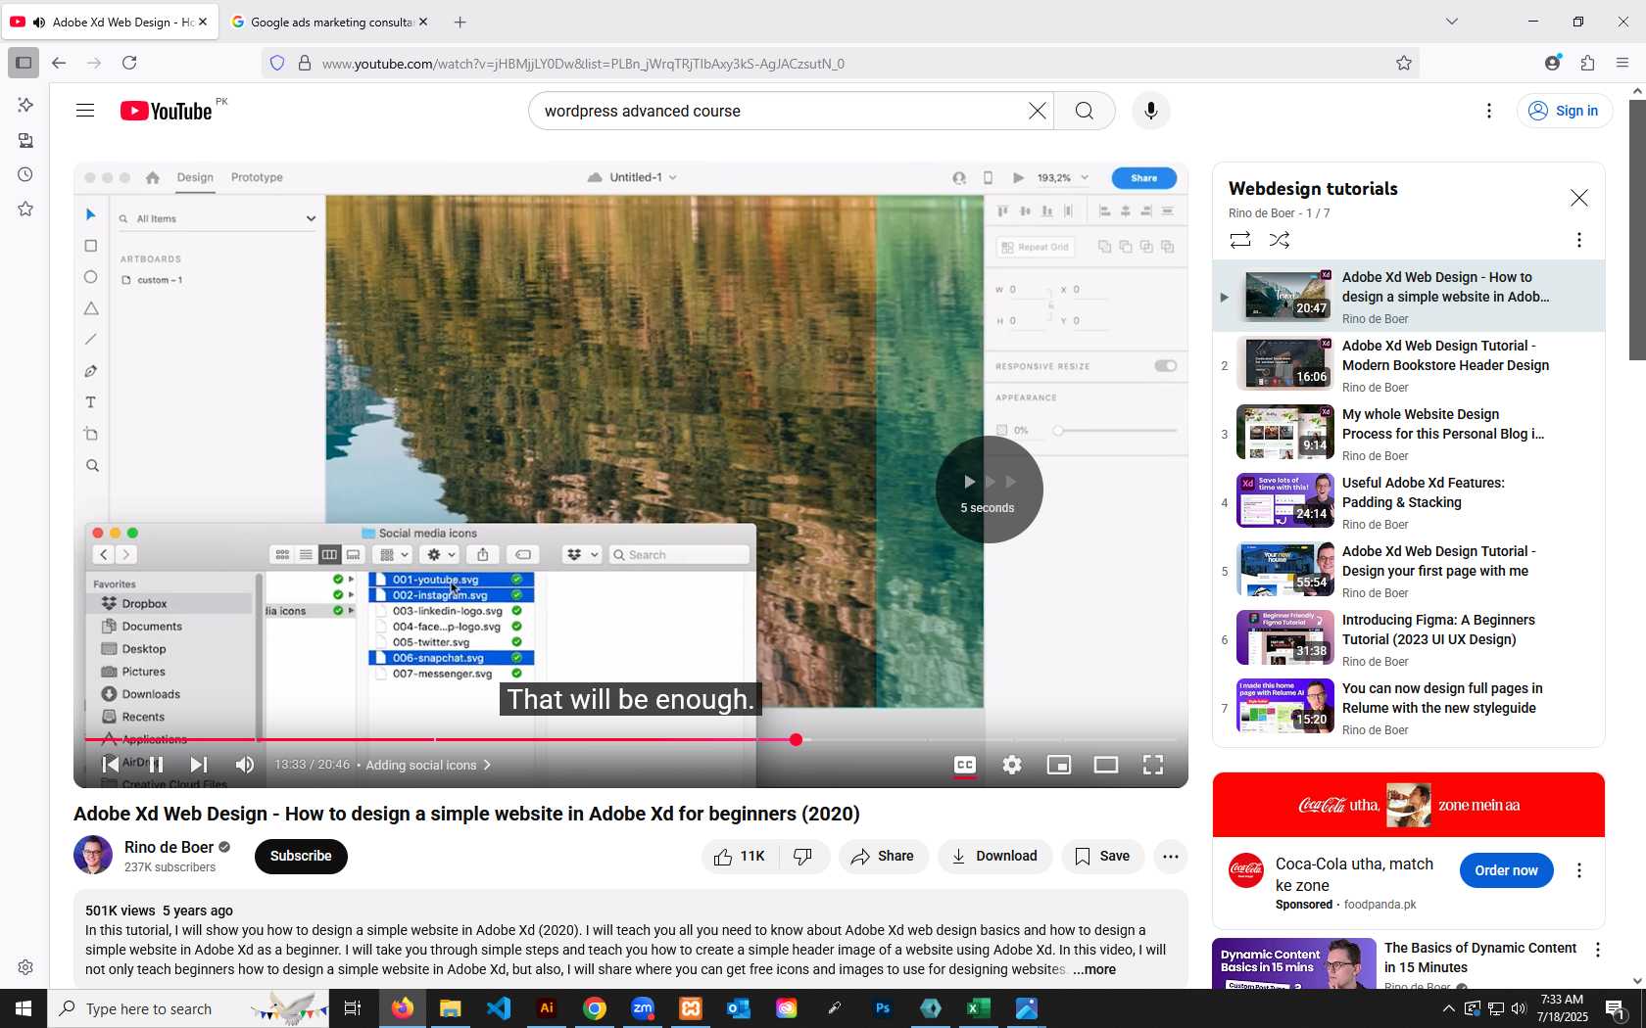Open sidebar history clock icon
The image size is (1646, 1028).
25,175
